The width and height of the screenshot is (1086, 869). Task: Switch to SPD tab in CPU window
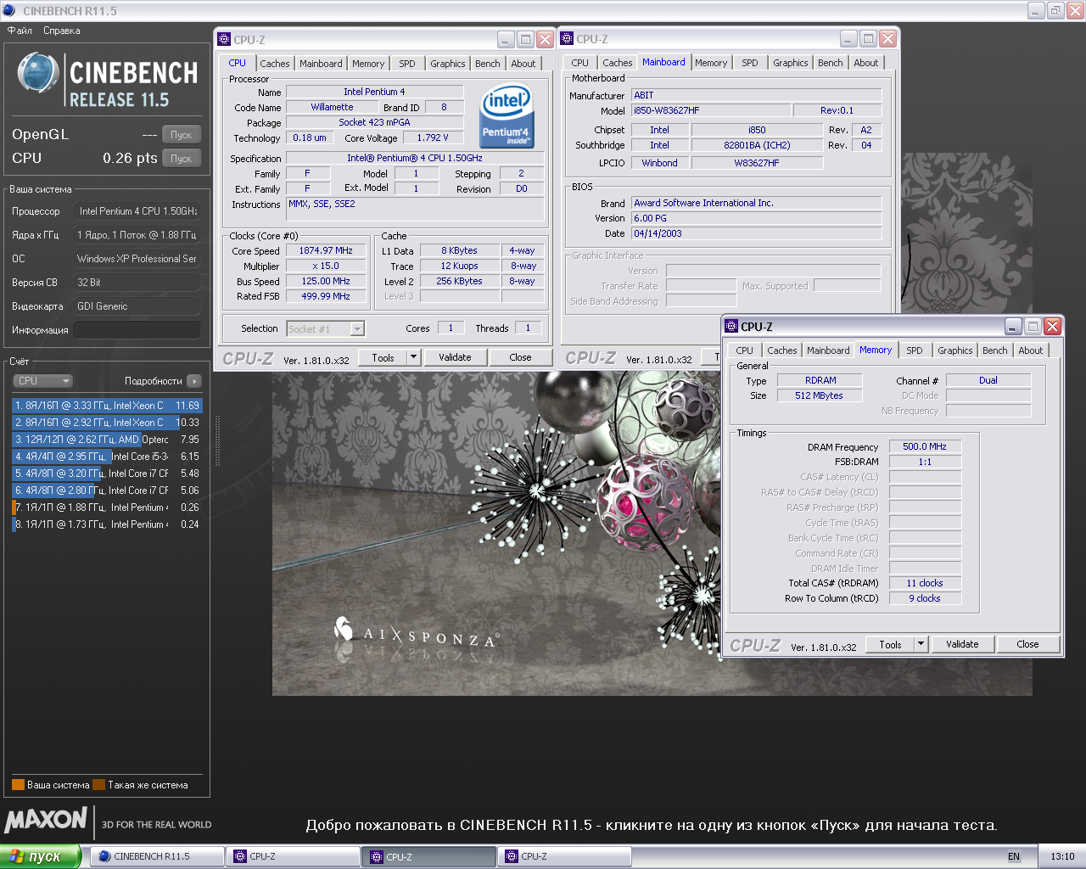[407, 64]
